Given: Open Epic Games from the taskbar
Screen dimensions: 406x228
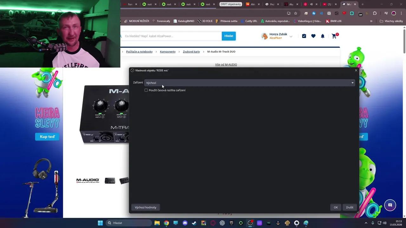Looking at the screenshot, I should [x=232, y=223].
